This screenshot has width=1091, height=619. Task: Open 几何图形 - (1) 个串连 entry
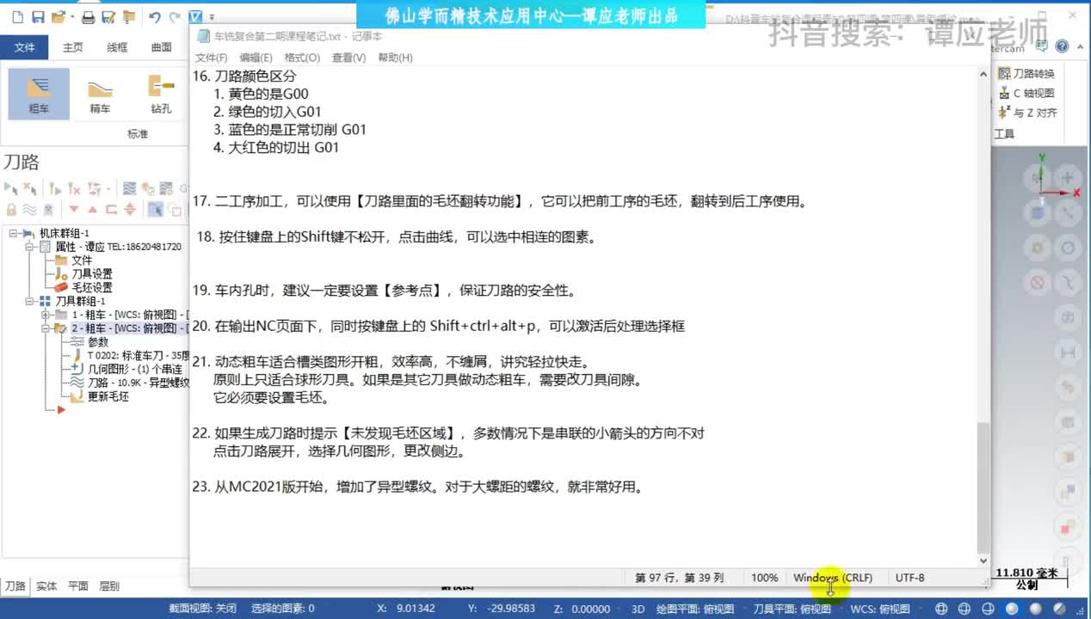[134, 369]
